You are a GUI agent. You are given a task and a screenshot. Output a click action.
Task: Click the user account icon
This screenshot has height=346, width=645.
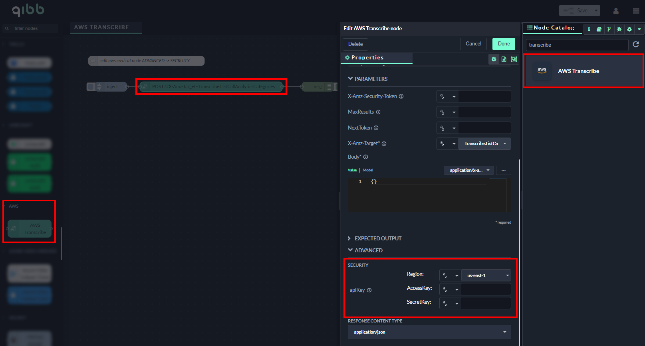616,11
